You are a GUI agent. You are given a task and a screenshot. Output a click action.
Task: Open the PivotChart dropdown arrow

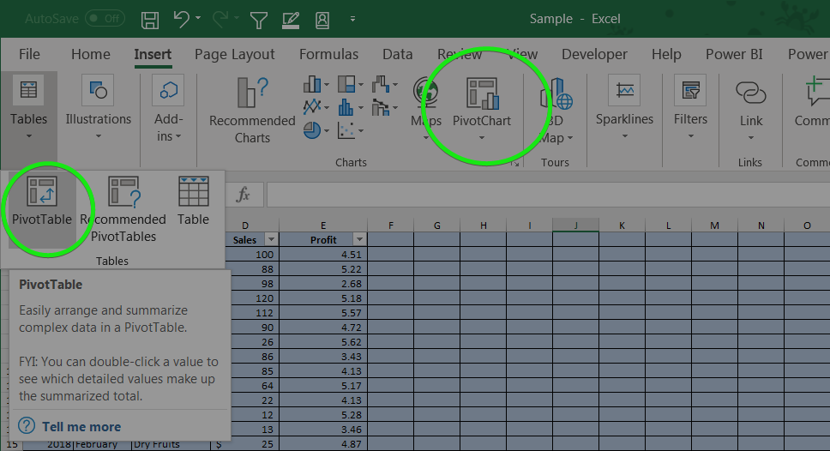(x=482, y=138)
